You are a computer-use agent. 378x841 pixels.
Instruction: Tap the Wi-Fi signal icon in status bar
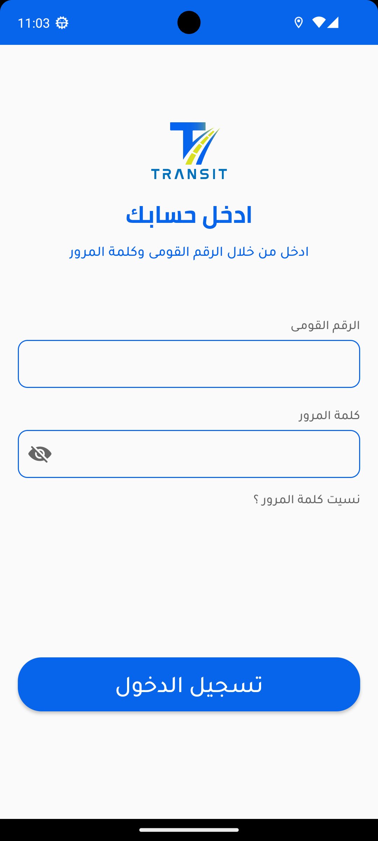point(318,23)
